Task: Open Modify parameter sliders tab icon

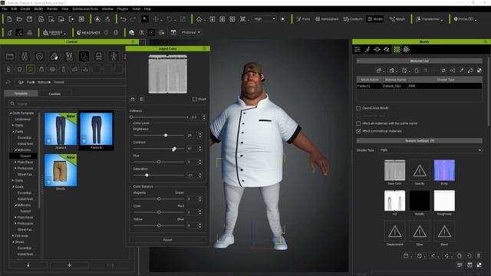Action: (358, 49)
